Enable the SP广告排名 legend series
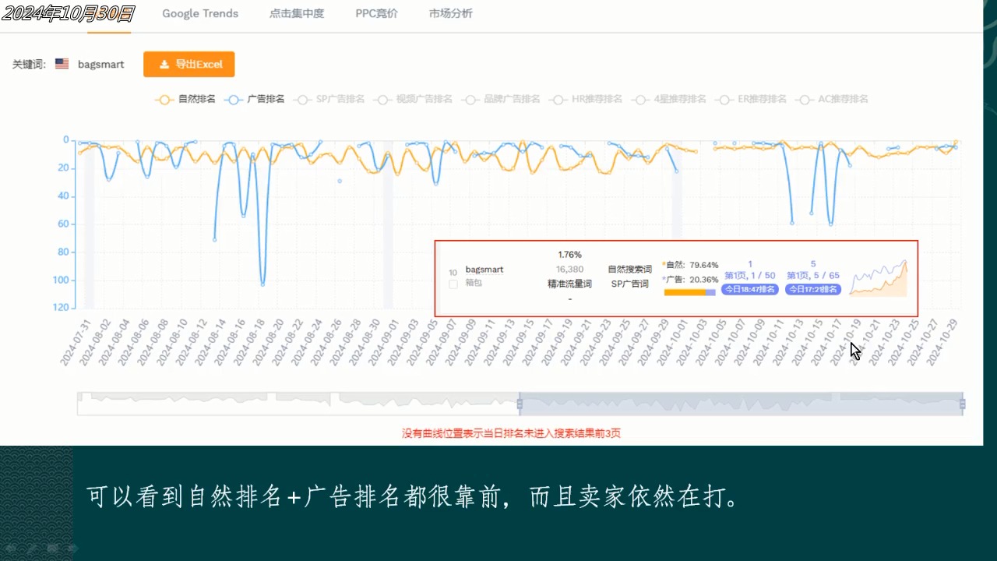Image resolution: width=997 pixels, height=561 pixels. pos(329,99)
